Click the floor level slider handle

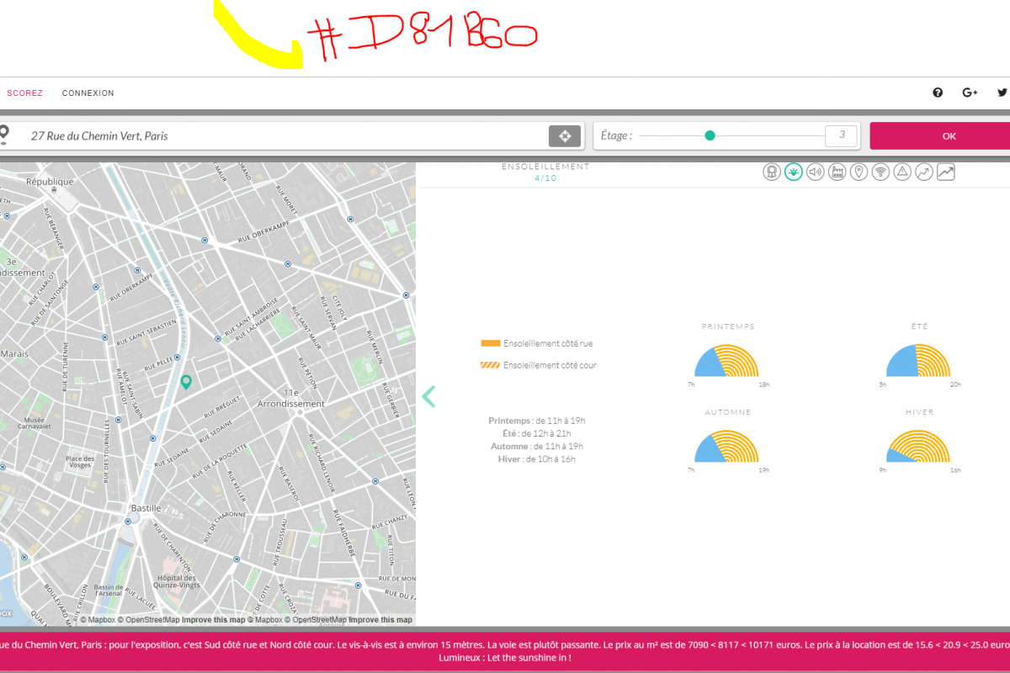click(x=710, y=135)
